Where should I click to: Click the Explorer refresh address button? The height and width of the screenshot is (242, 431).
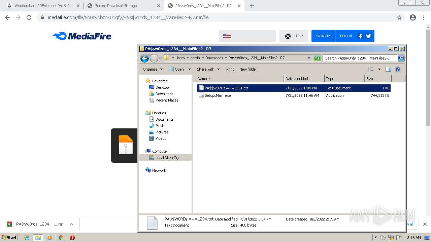(317, 58)
